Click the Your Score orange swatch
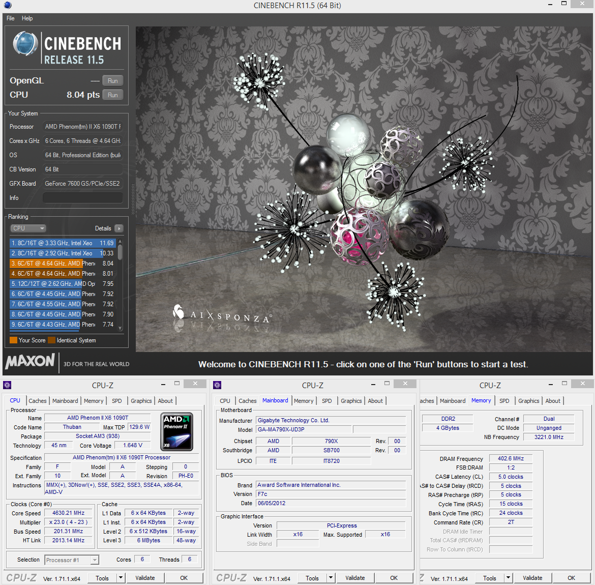The image size is (595, 585). click(13, 340)
